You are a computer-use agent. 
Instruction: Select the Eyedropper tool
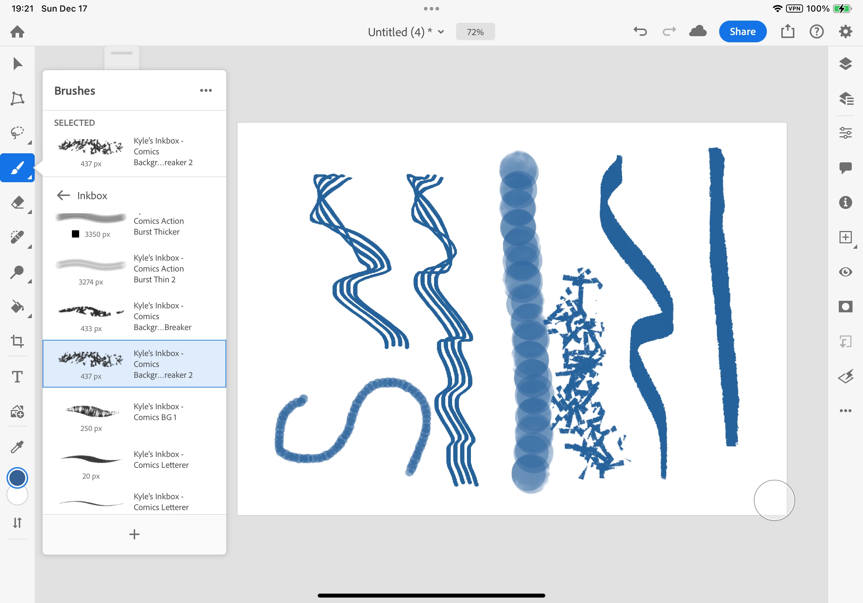pyautogui.click(x=17, y=446)
